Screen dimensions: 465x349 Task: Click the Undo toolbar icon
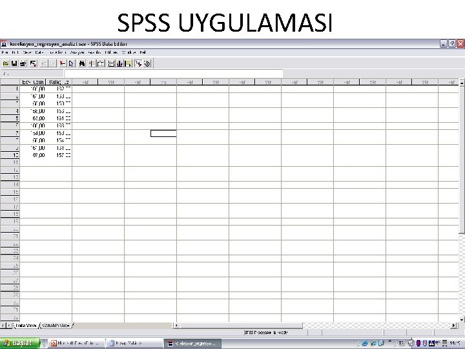[x=44, y=63]
